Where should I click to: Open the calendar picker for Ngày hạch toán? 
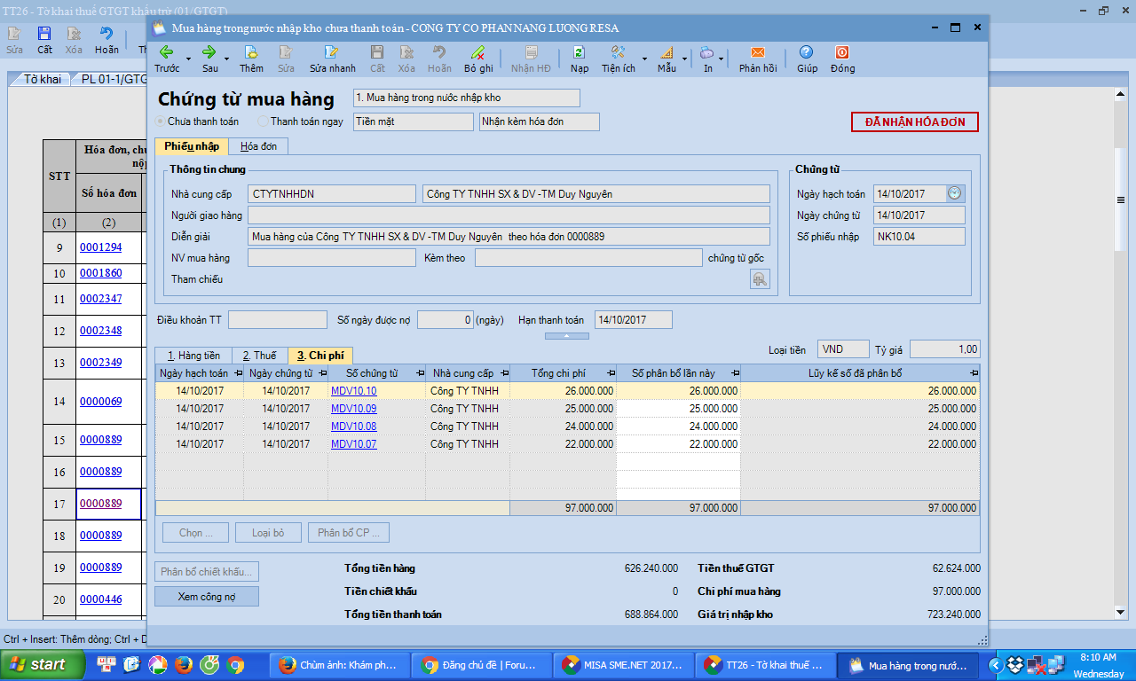(x=954, y=193)
